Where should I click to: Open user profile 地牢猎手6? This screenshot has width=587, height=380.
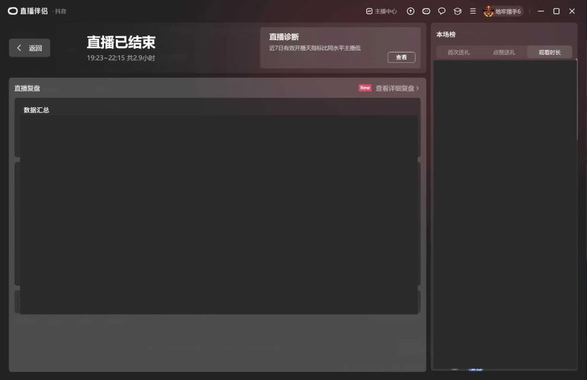[x=503, y=11]
